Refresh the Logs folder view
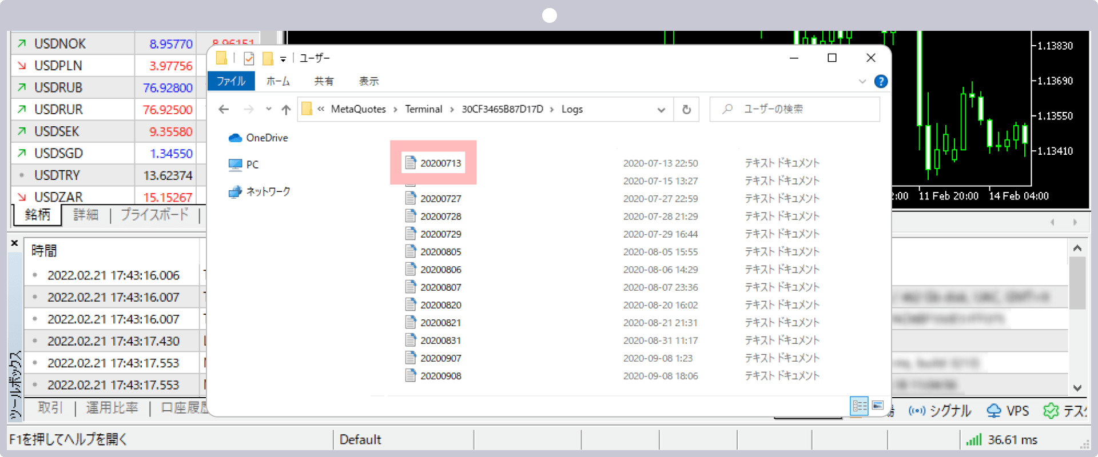The image size is (1098, 457). pos(686,109)
